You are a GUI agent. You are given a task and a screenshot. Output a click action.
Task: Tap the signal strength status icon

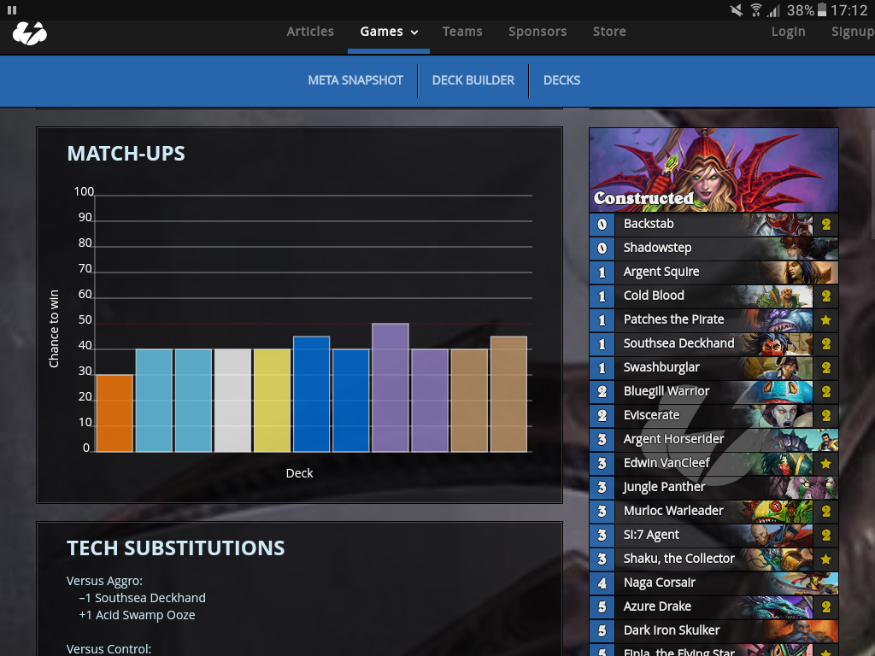click(x=773, y=10)
